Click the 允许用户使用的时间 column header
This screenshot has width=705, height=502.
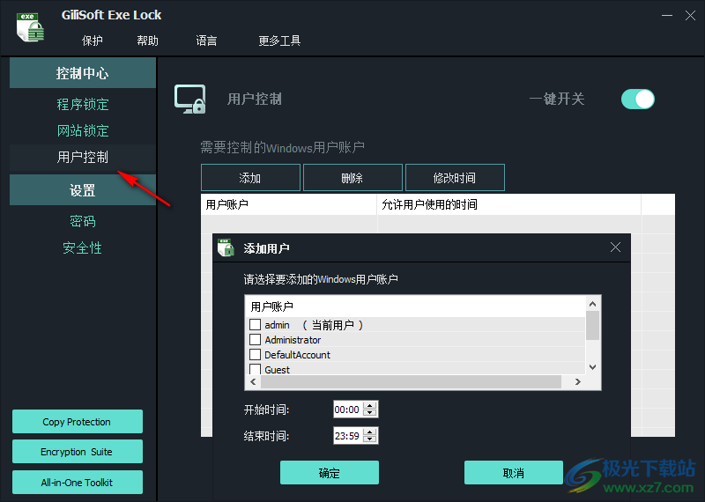click(509, 204)
